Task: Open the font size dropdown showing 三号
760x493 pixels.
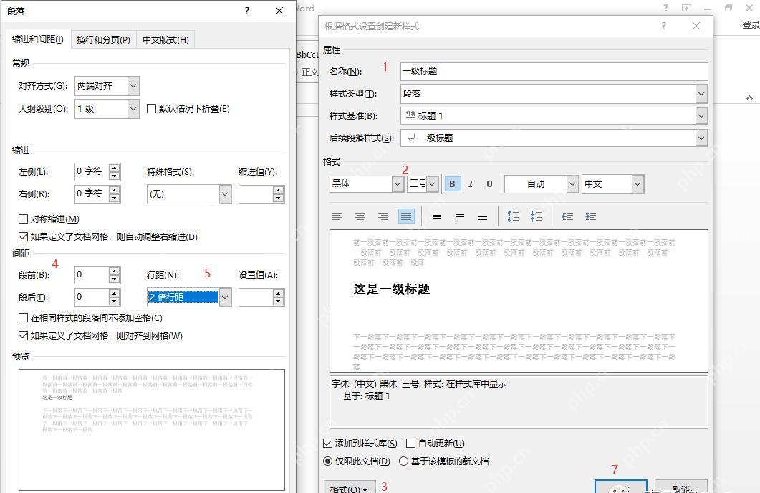Action: point(433,183)
